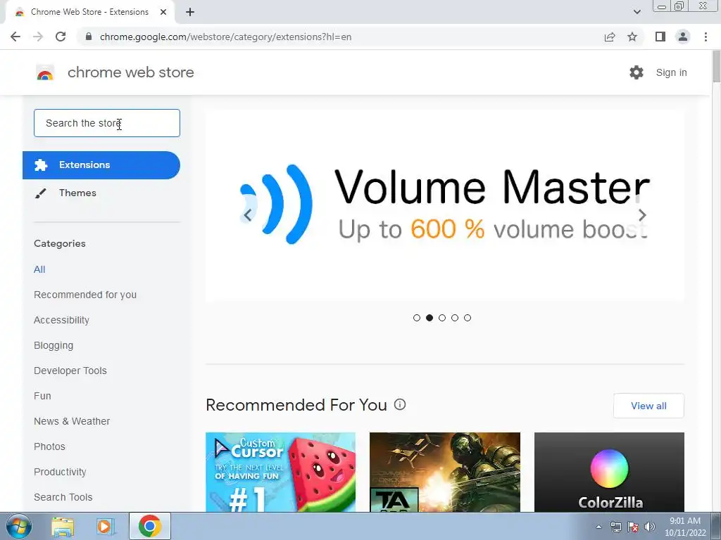Open a new browser tab
This screenshot has width=721, height=540.
[190, 12]
